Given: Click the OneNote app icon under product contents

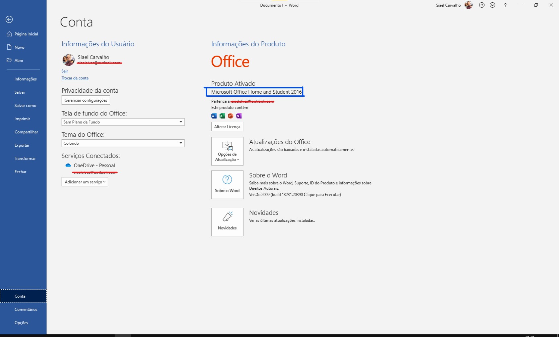Looking at the screenshot, I should pyautogui.click(x=239, y=116).
